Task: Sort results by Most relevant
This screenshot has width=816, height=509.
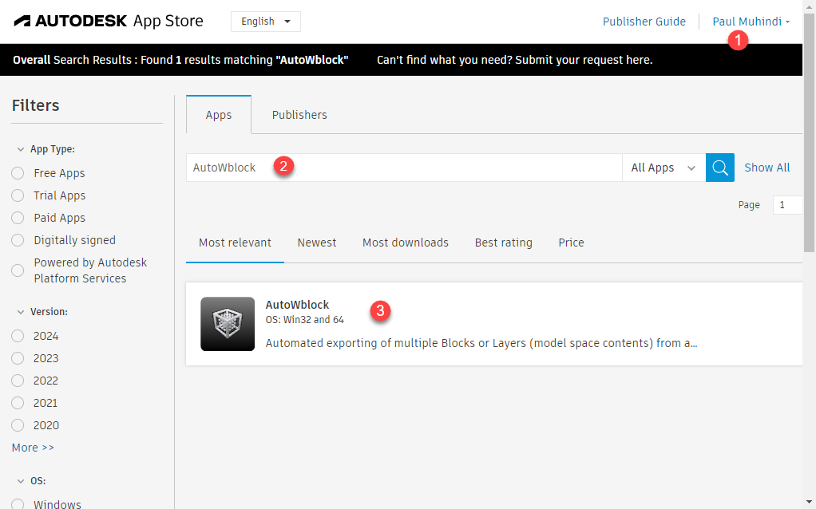Action: point(235,243)
